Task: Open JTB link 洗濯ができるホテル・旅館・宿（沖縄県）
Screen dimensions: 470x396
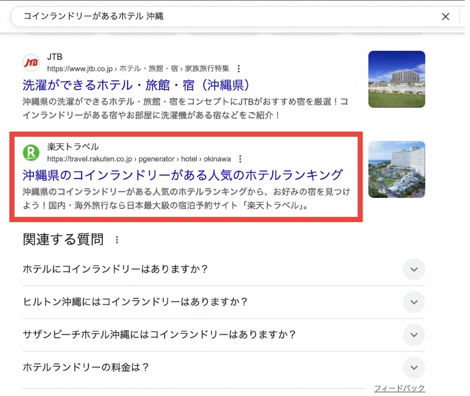Action: [137, 85]
